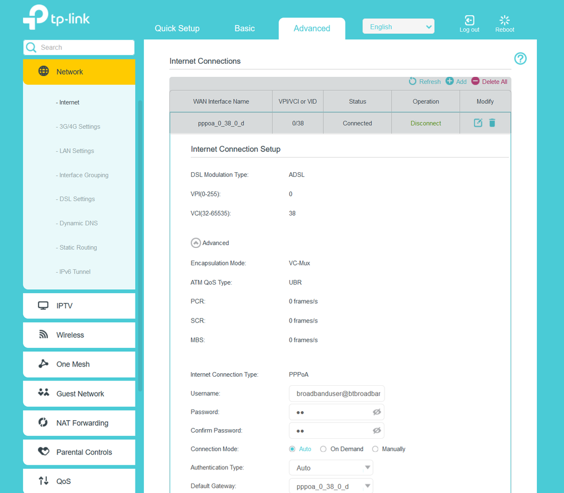Viewport: 564px width, 493px height.
Task: Click the Disconnect link
Action: pyautogui.click(x=425, y=123)
